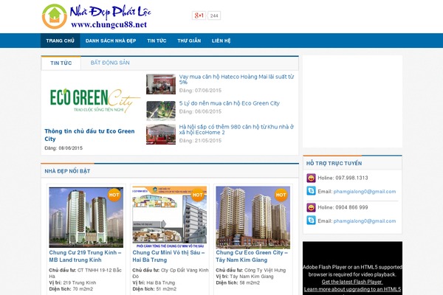Click the Google +1 button
Image resolution: width=443 pixels, height=295 pixels.
199,15
